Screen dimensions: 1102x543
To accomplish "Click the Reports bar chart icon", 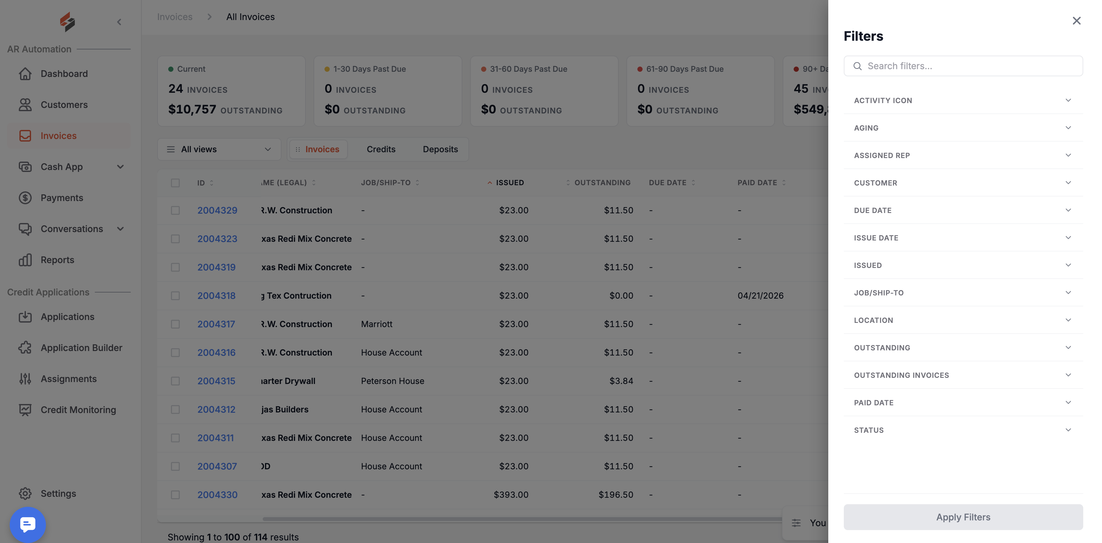I will [x=25, y=260].
